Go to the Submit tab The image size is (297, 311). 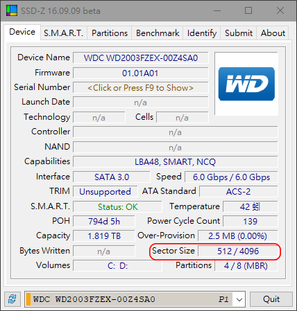239,33
